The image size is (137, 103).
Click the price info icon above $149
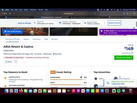(x=133, y=45)
